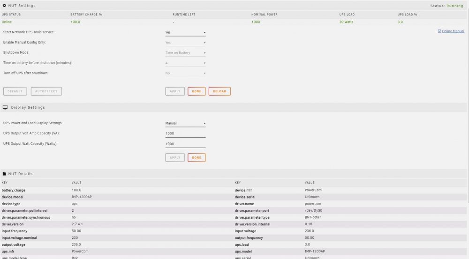Click the driver.version key

click(13, 224)
